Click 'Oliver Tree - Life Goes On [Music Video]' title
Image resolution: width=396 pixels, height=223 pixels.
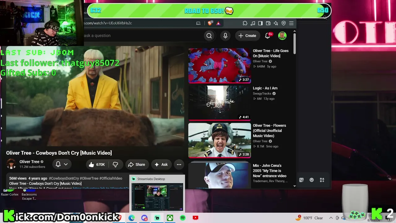(x=271, y=53)
